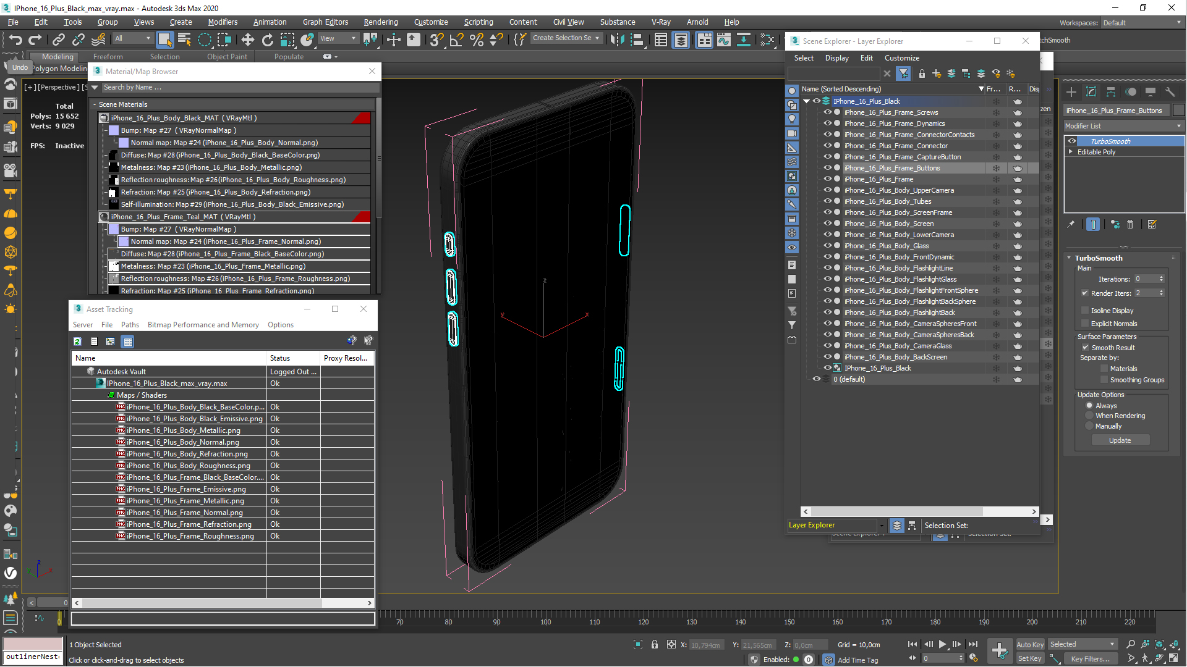The height and width of the screenshot is (667, 1187).
Task: Open the Curve Editor from the toolbar
Action: coord(723,40)
